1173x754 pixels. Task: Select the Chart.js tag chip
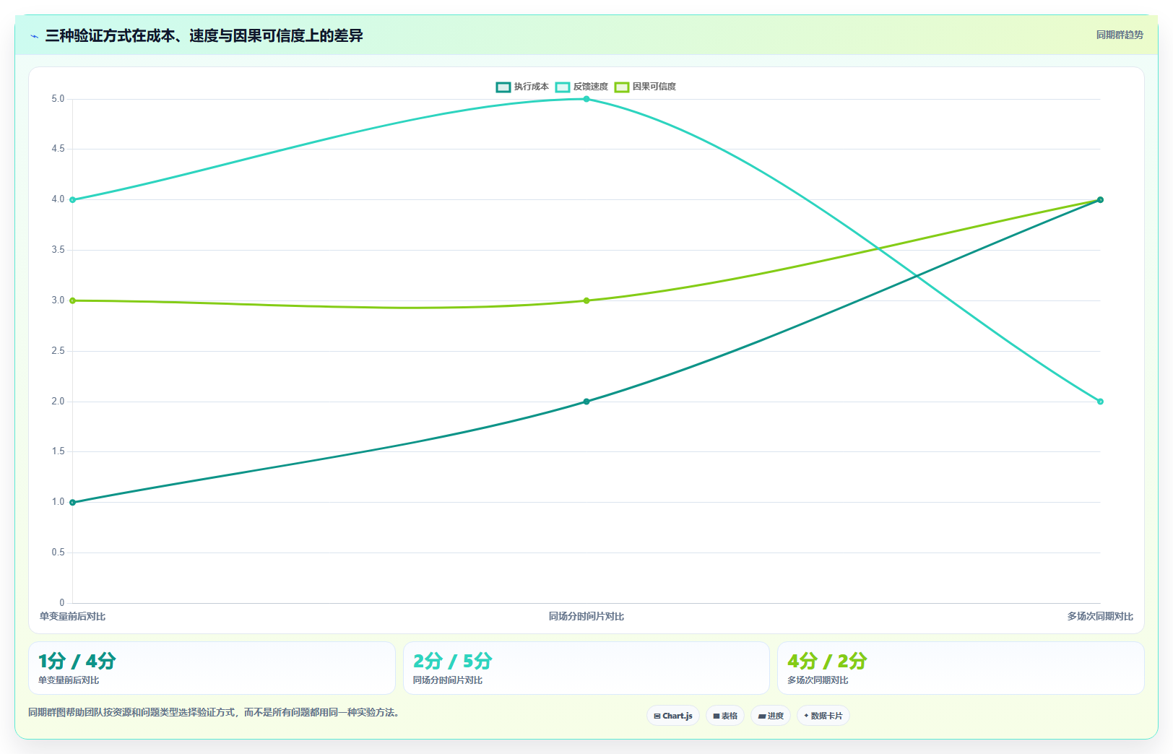pyautogui.click(x=673, y=716)
